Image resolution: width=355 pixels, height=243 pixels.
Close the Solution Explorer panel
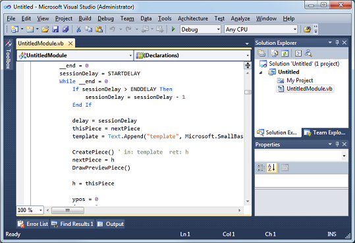(344, 43)
